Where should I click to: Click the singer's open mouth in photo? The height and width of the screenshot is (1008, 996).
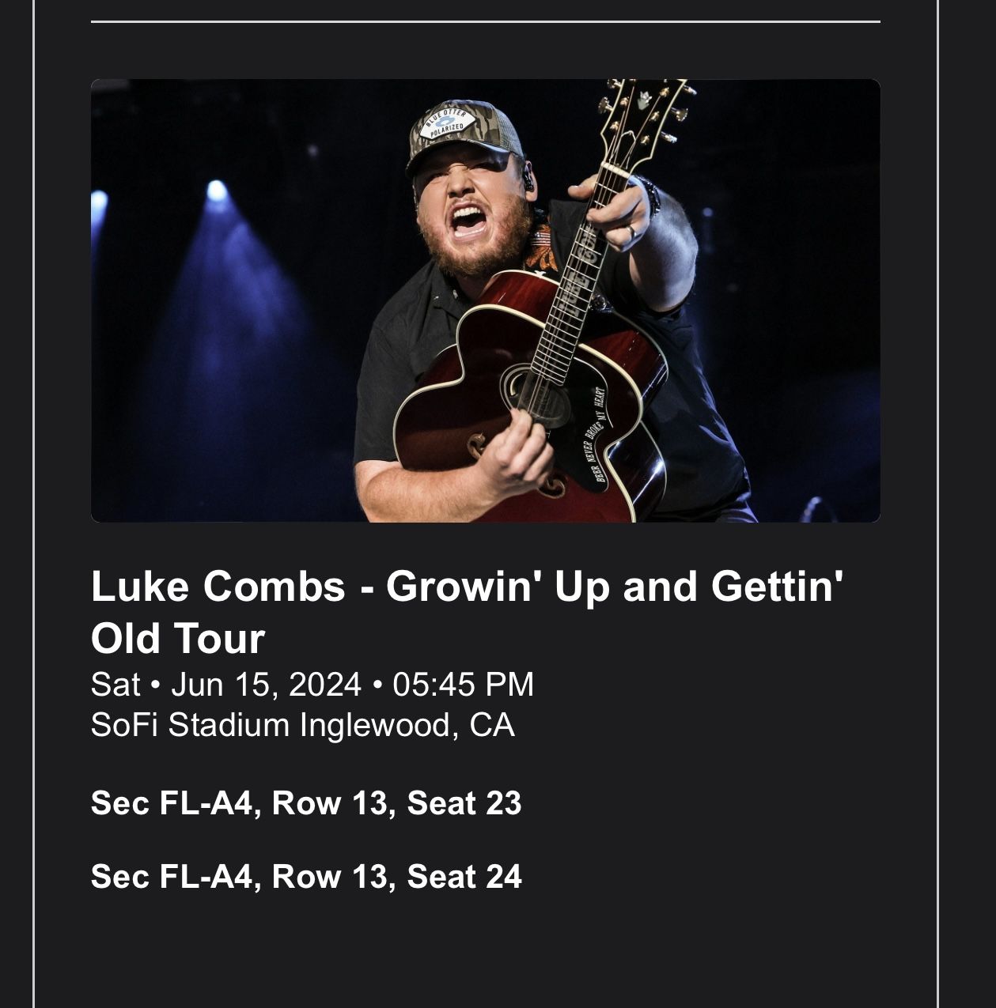click(x=468, y=219)
